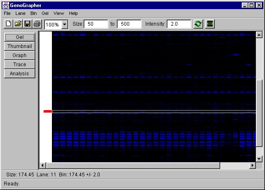Click the Print icon in toolbar

(x=37, y=24)
